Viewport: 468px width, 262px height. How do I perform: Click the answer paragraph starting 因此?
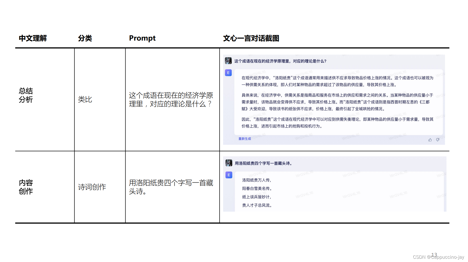(x=337, y=123)
